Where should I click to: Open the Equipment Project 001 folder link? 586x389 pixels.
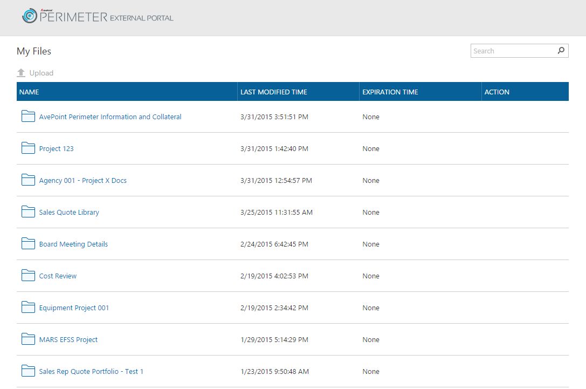point(74,308)
